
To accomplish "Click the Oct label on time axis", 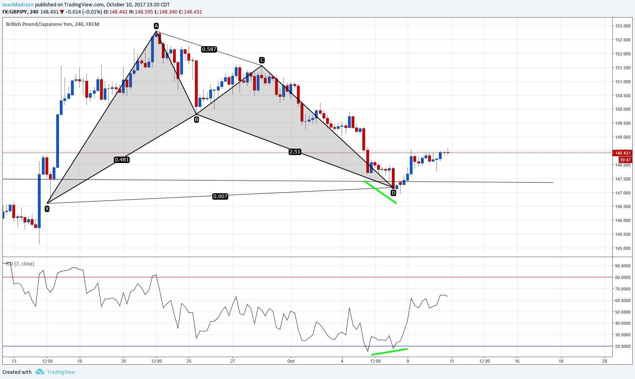I will point(291,361).
